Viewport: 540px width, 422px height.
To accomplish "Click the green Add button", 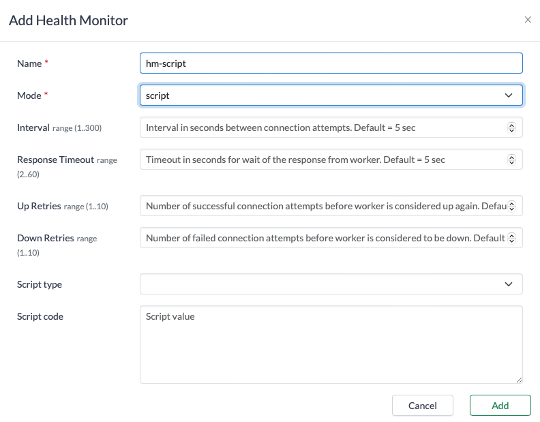I will [x=500, y=406].
